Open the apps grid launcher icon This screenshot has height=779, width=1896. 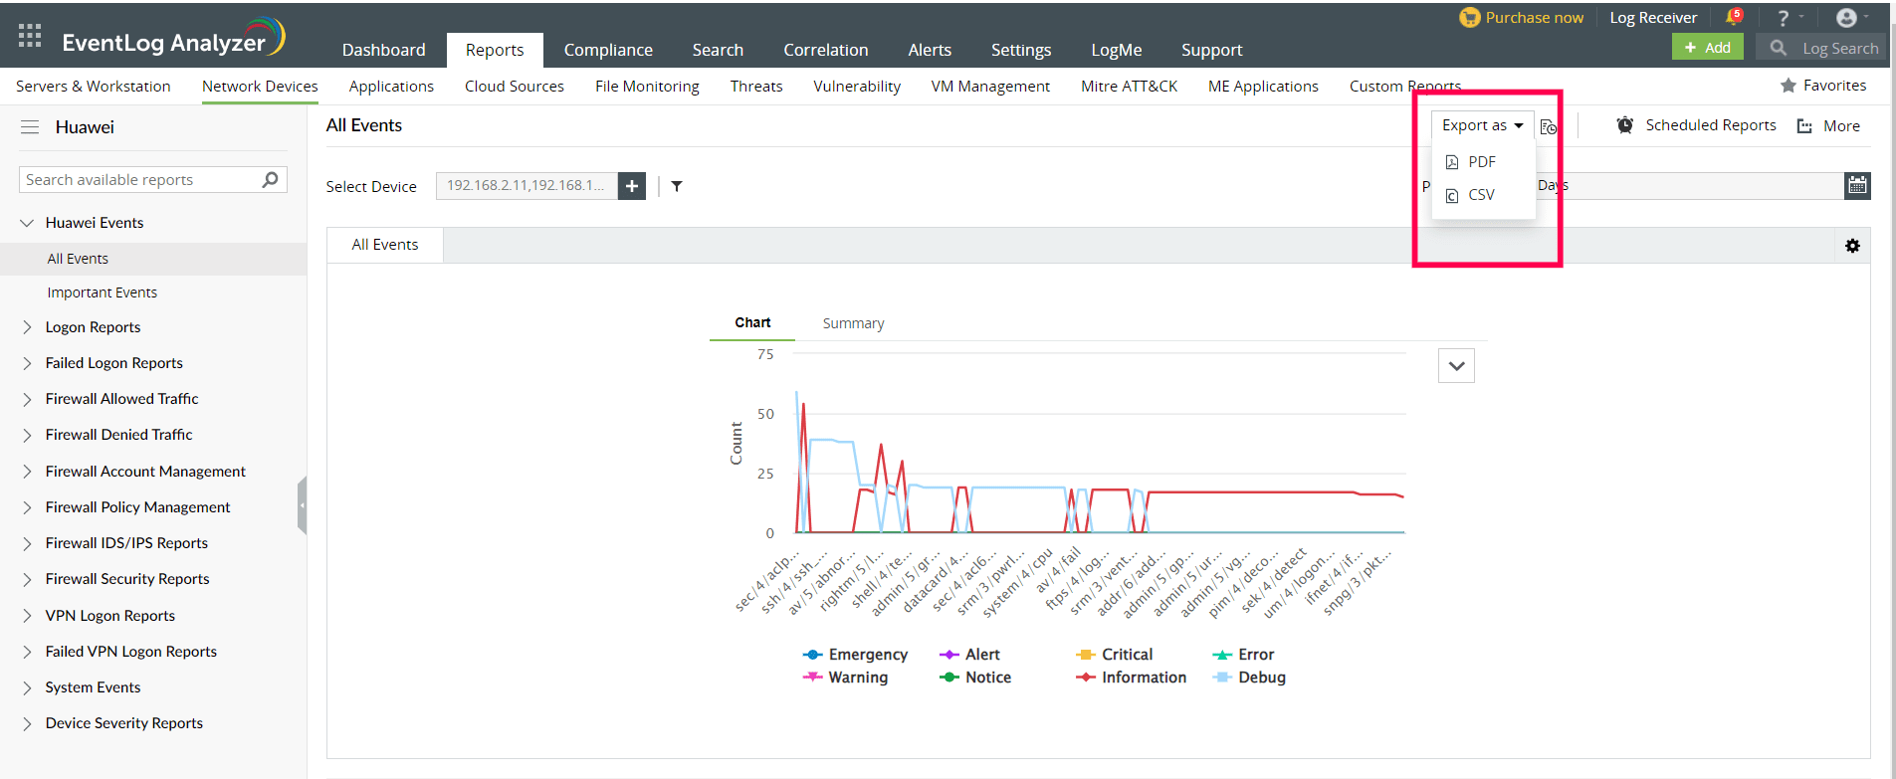pyautogui.click(x=30, y=36)
